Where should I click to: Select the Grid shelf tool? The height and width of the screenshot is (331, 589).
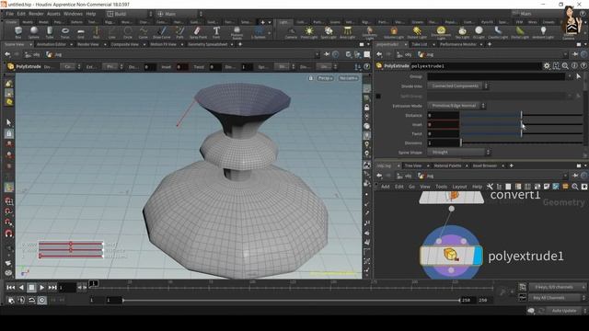click(x=81, y=32)
